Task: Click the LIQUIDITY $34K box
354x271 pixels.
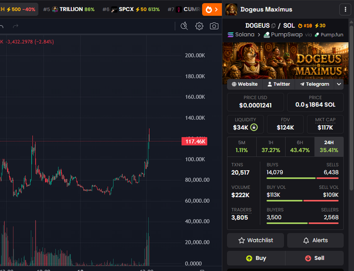Action: 245,124
